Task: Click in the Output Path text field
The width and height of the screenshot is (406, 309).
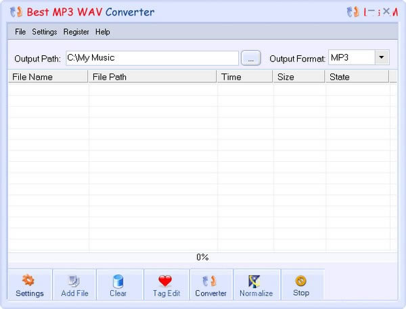Action: [152, 58]
